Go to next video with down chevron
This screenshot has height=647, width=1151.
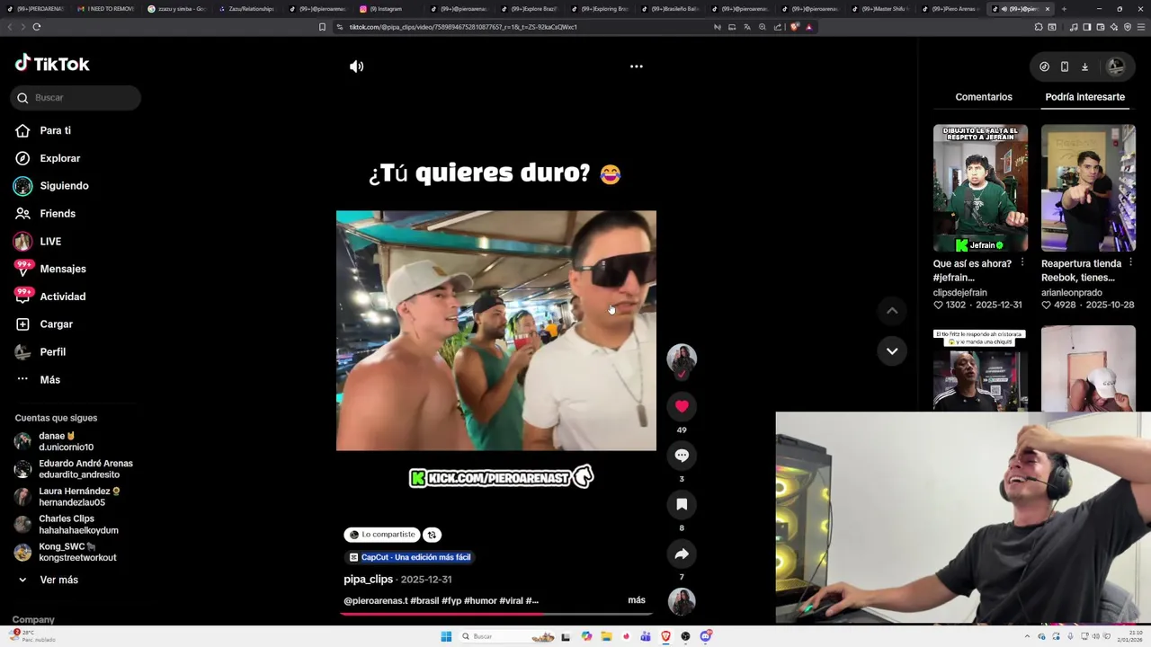point(892,351)
